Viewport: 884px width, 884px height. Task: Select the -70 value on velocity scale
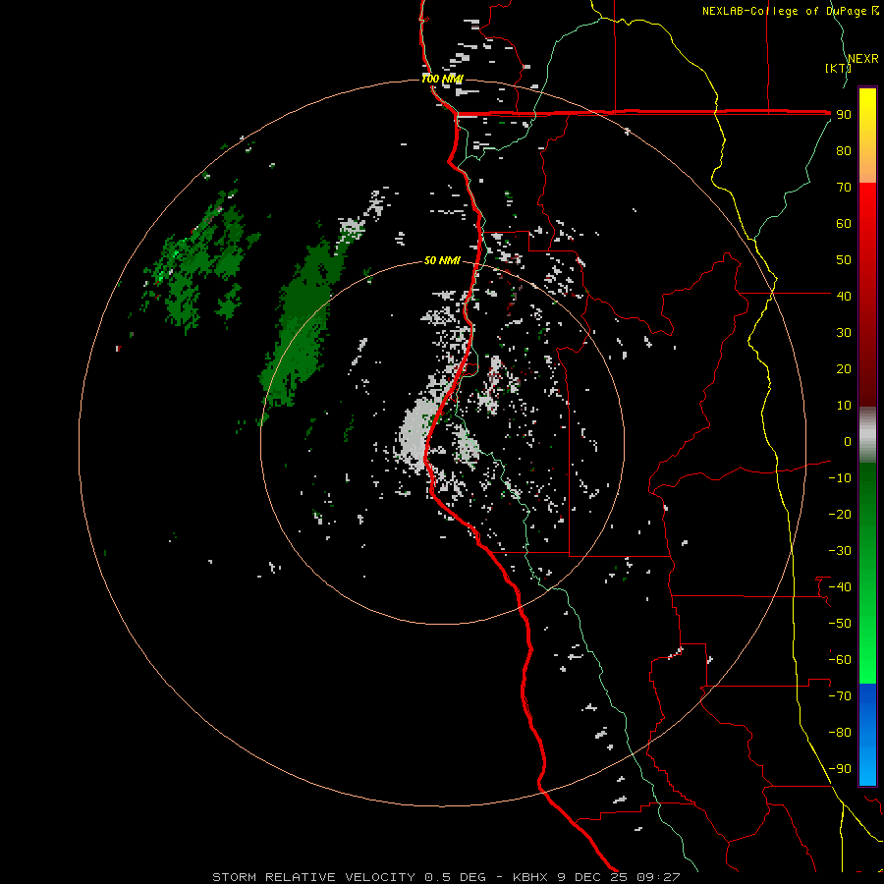point(840,696)
